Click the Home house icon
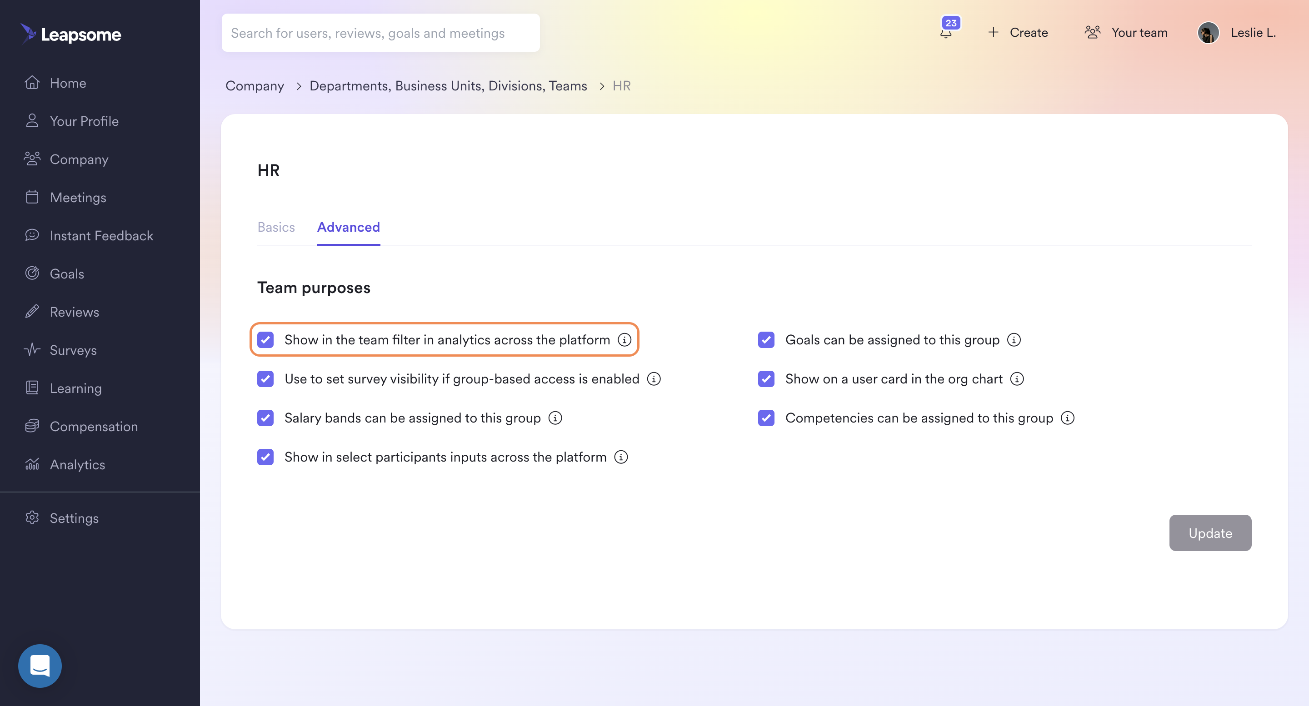Screen dimensions: 1309x706 point(32,82)
